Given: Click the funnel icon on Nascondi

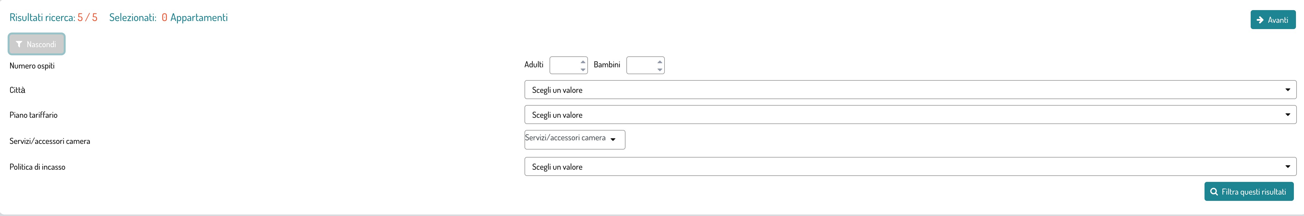Looking at the screenshot, I should (x=19, y=45).
